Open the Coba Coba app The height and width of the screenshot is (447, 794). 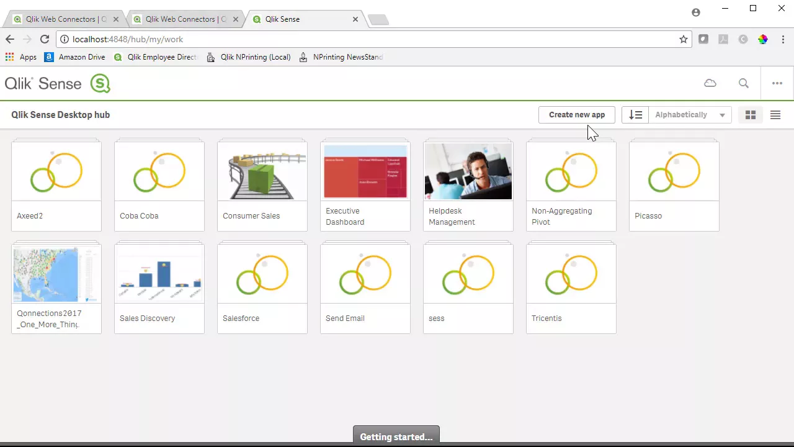pos(159,186)
